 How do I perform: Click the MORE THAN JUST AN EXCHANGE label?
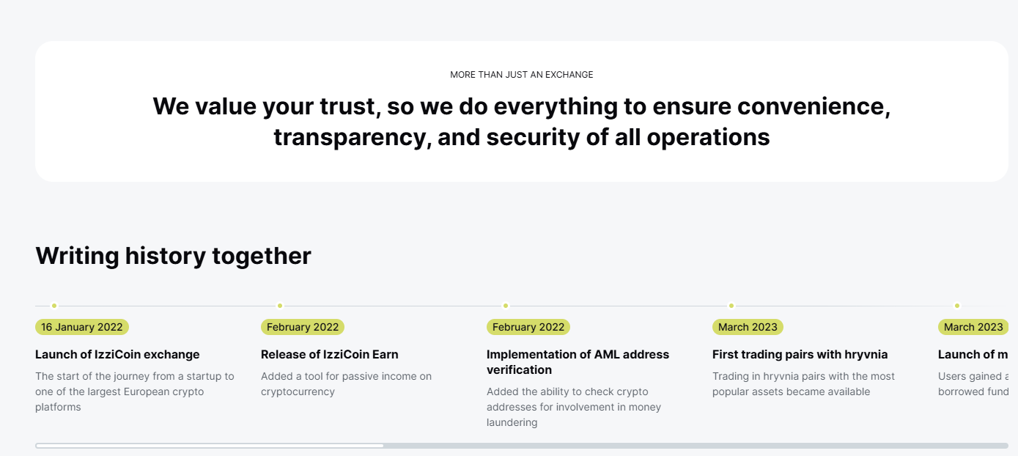point(521,74)
